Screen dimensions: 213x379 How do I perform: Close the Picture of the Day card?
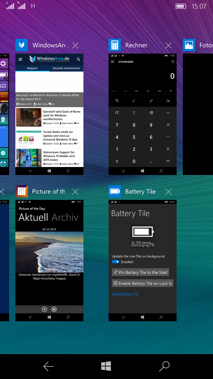75,192
